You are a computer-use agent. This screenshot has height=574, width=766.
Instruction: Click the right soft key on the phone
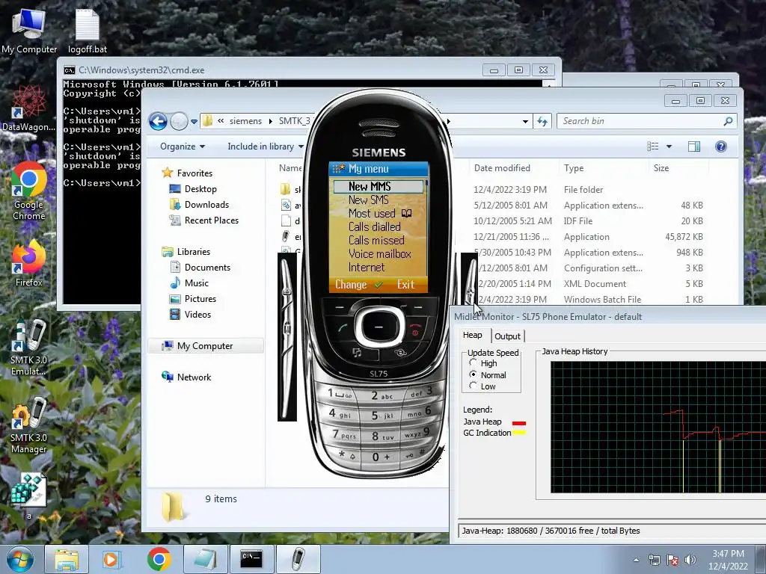[417, 307]
